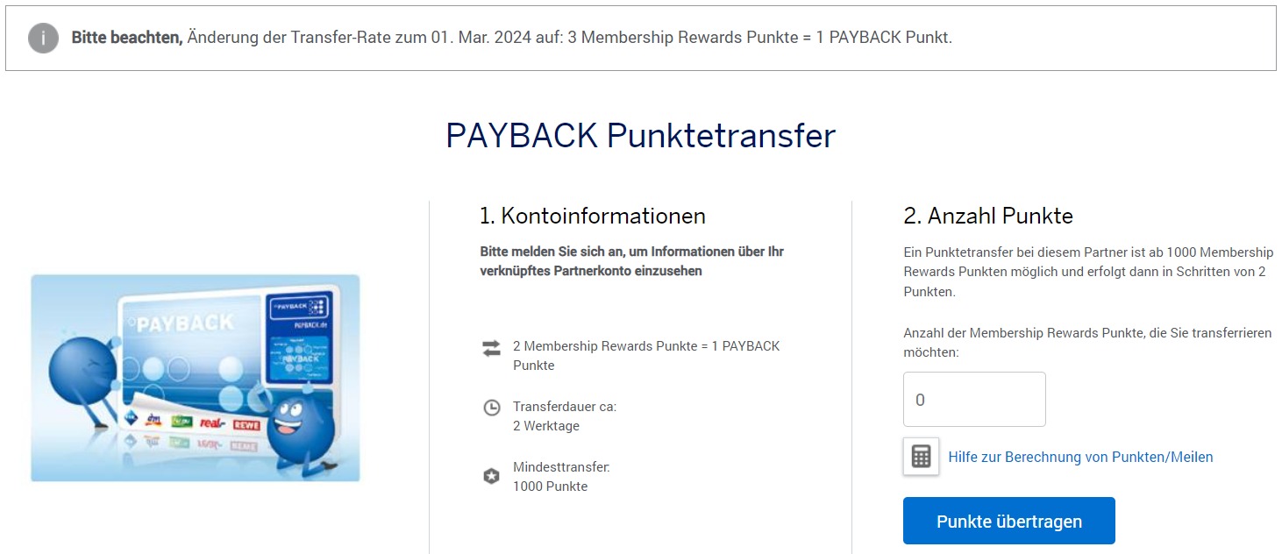This screenshot has height=554, width=1282.
Task: Focus the Membership Rewards points input field
Action: pos(974,400)
